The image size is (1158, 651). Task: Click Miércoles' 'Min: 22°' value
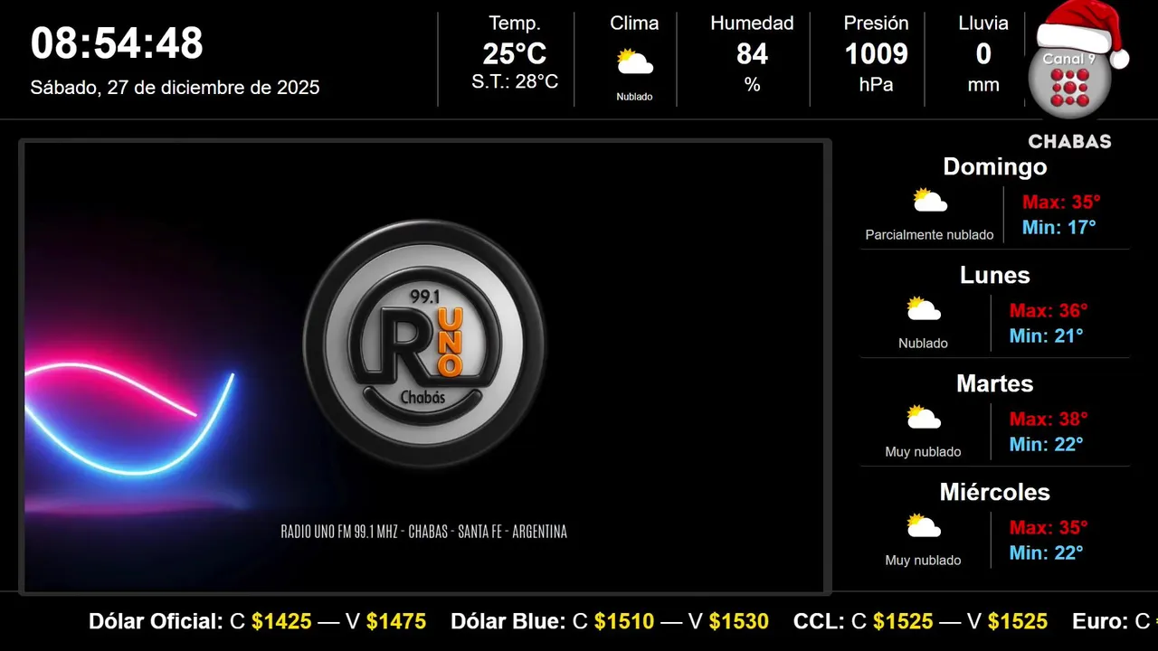(1047, 553)
